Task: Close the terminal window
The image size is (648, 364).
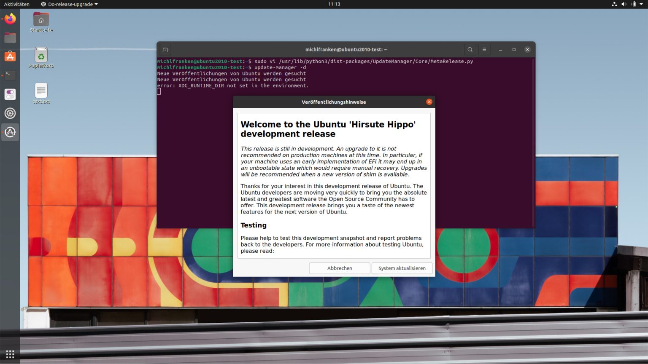Action: pyautogui.click(x=527, y=50)
